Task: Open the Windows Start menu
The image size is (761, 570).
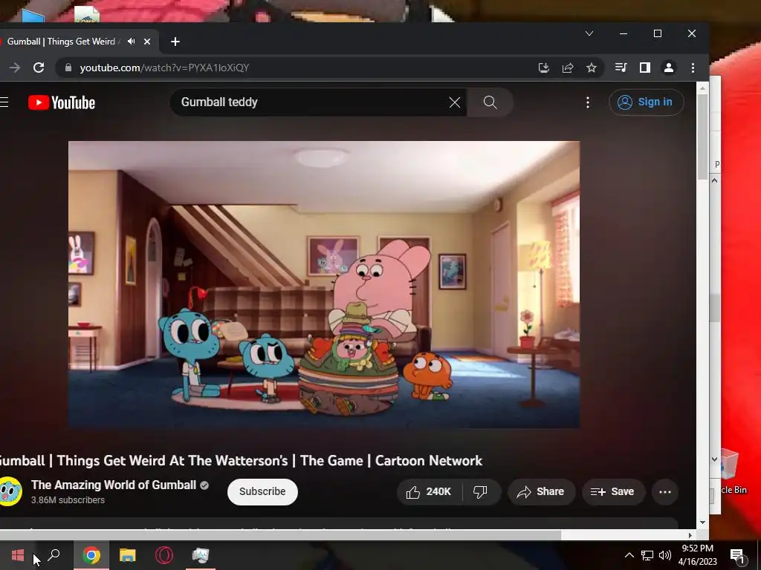Action: click(x=18, y=555)
